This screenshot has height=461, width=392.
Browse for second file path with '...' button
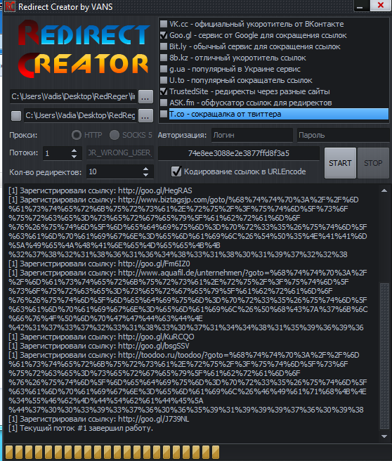145,115
